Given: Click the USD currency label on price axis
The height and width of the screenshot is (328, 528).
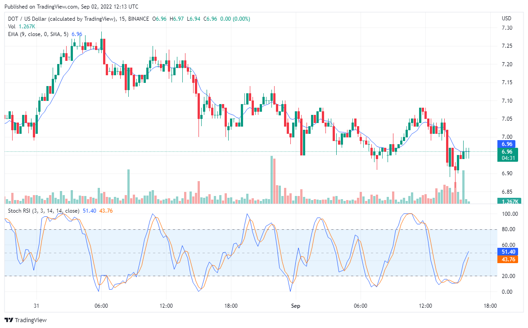Looking at the screenshot, I should click(506, 18).
